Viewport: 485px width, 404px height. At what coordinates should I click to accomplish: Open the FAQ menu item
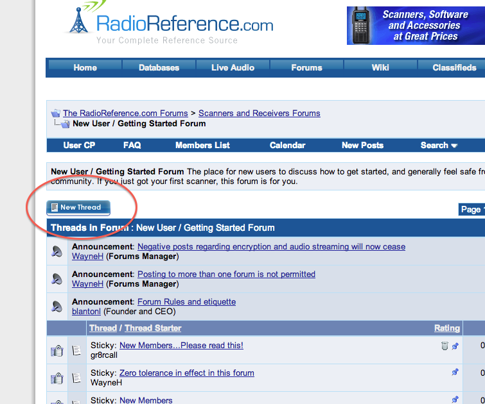(132, 145)
